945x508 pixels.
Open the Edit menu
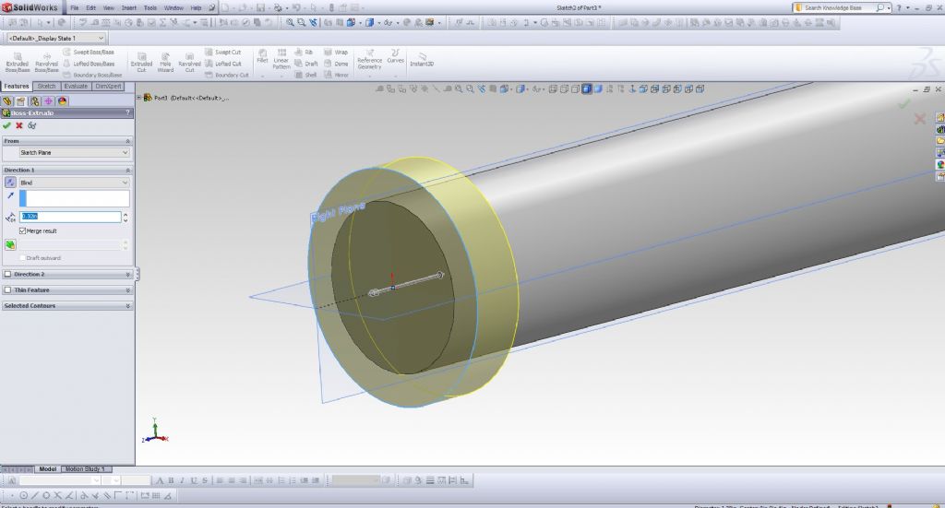coord(91,8)
